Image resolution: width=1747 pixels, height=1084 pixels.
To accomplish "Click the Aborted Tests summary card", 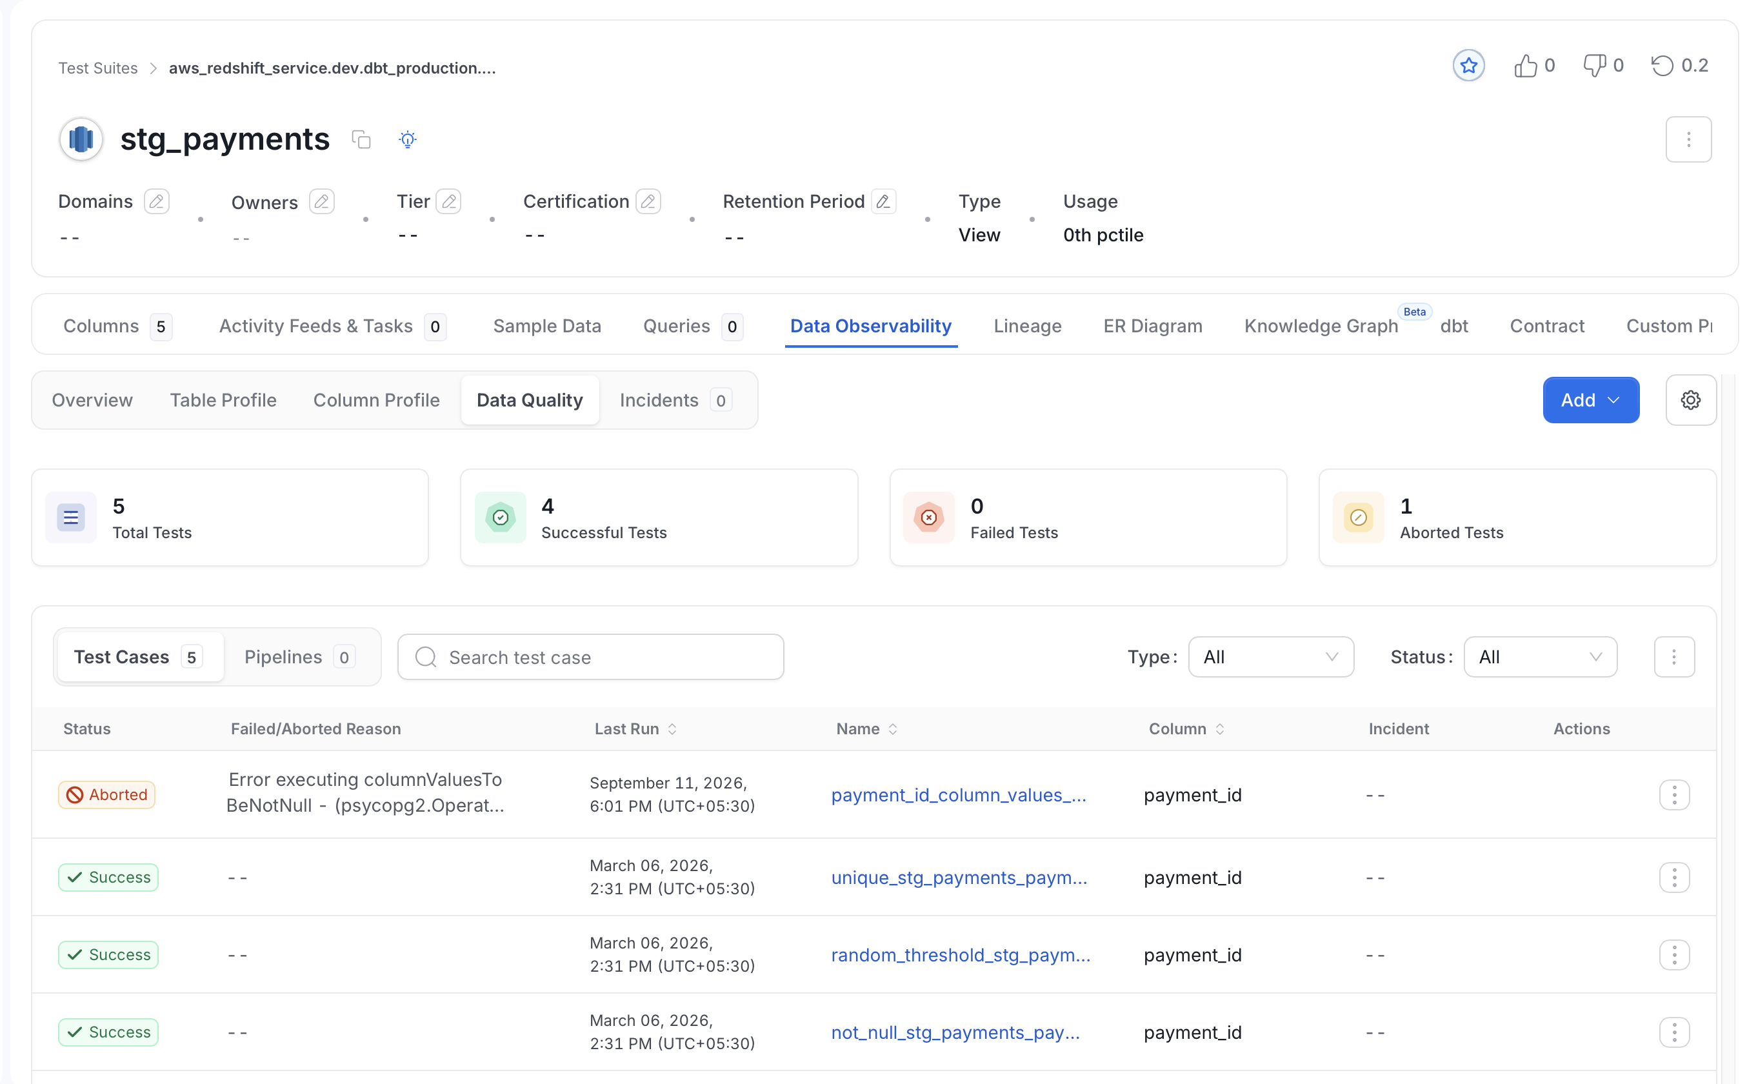I will (x=1517, y=517).
